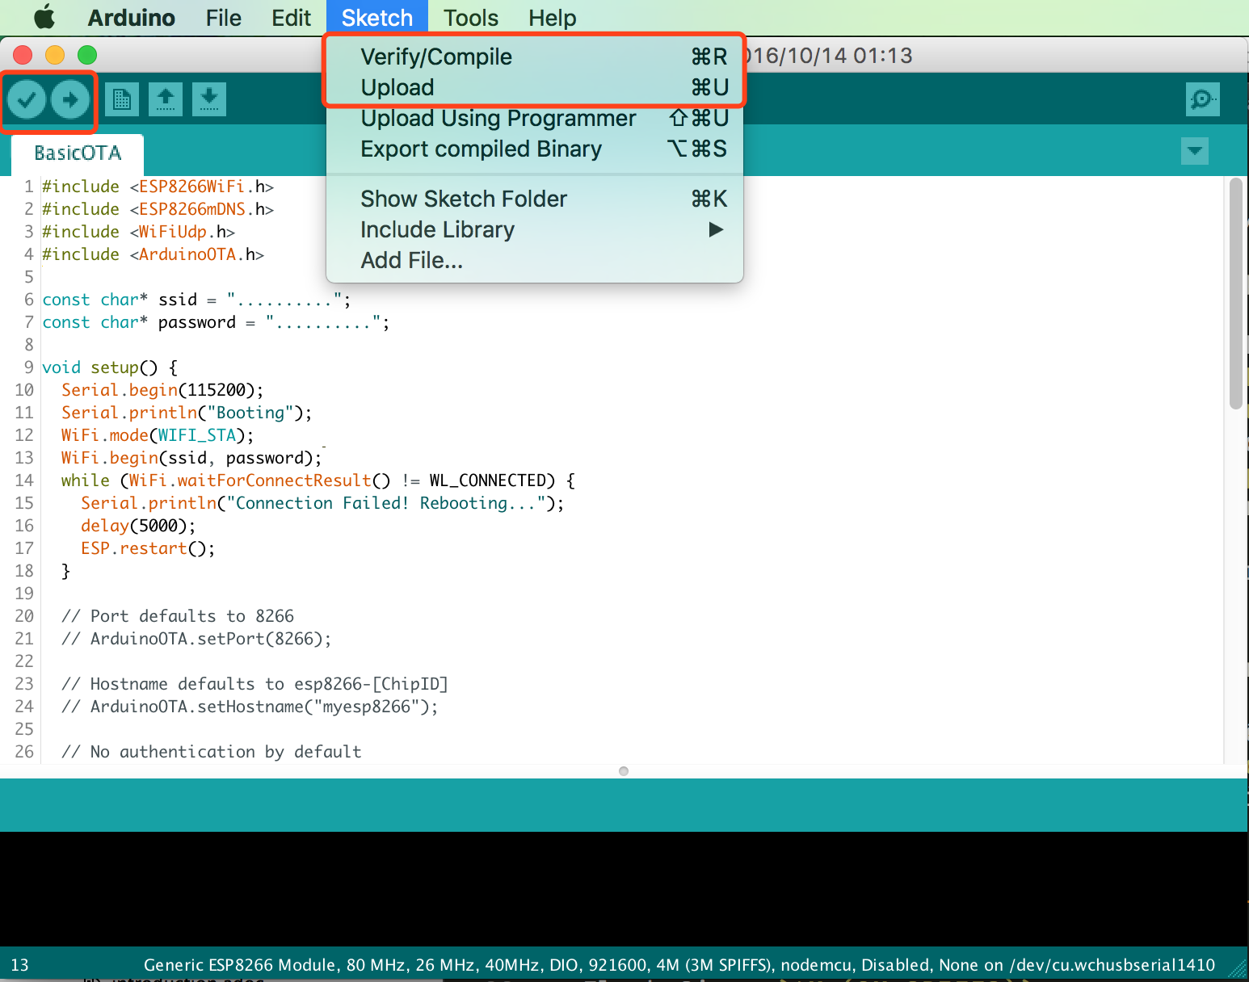Select Show Sketch Folder
This screenshot has width=1249, height=982.
tap(535, 199)
